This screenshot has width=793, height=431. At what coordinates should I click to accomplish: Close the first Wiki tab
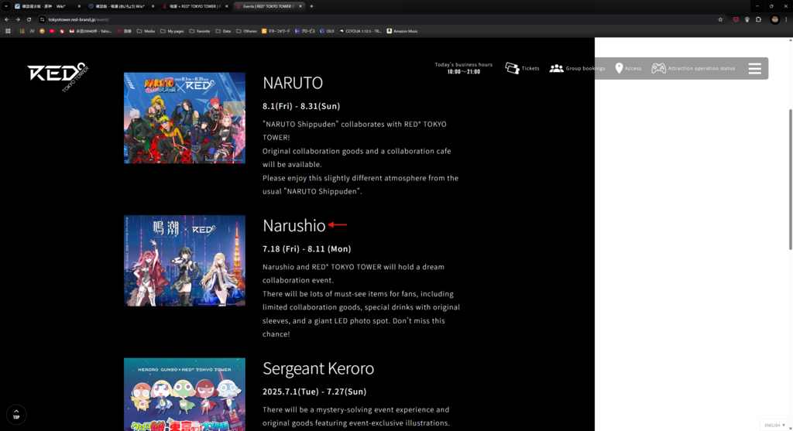click(x=79, y=6)
